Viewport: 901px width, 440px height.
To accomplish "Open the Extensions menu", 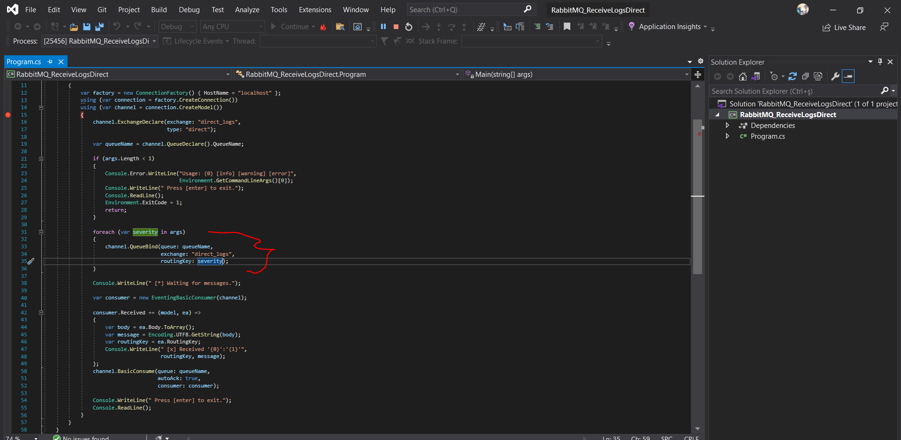I will (x=315, y=10).
